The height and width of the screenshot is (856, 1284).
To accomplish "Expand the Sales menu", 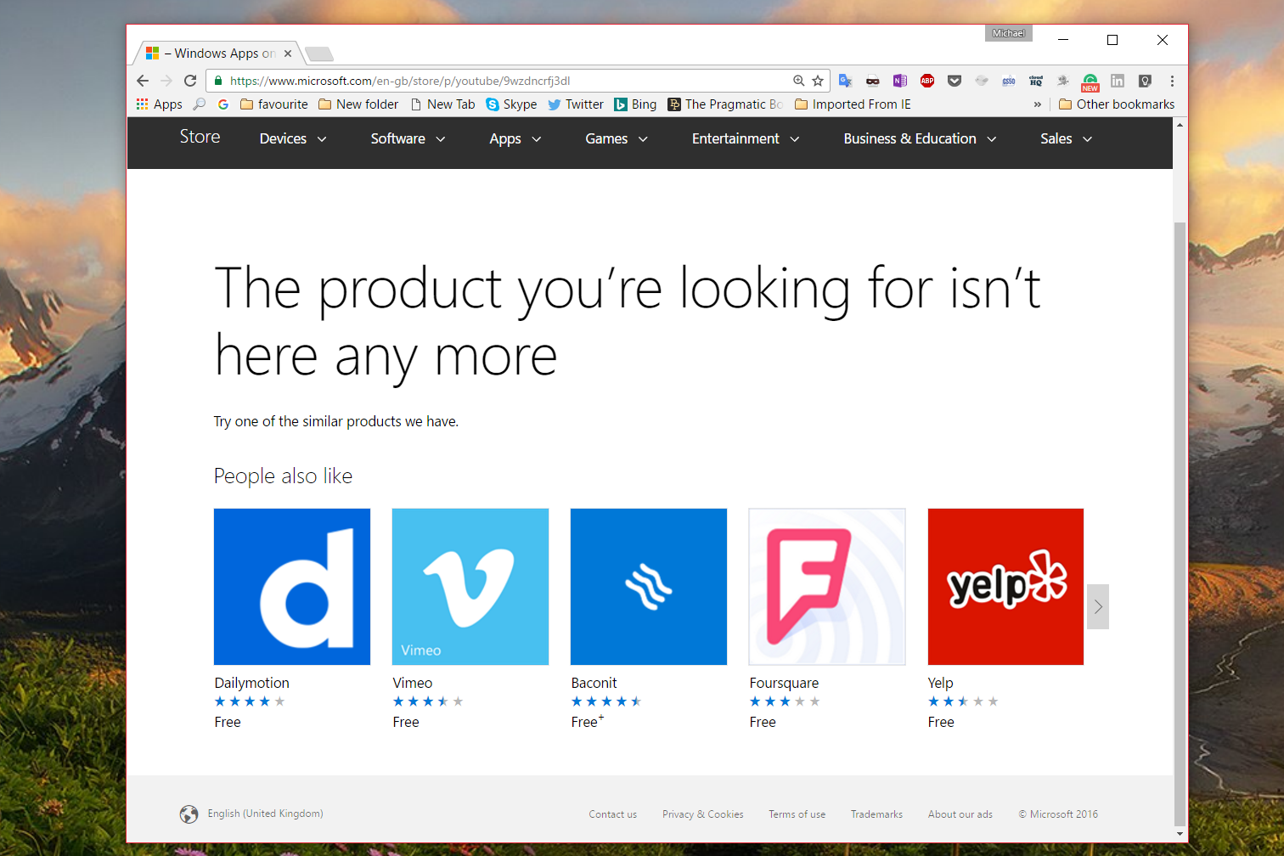I will [x=1066, y=139].
